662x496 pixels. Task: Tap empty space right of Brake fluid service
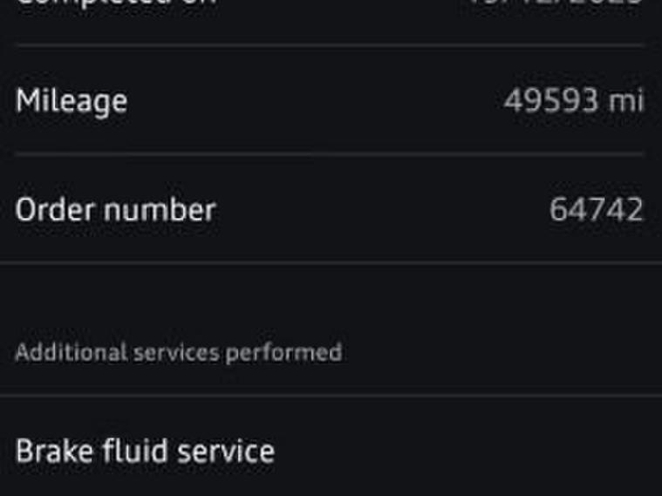coord(471,452)
